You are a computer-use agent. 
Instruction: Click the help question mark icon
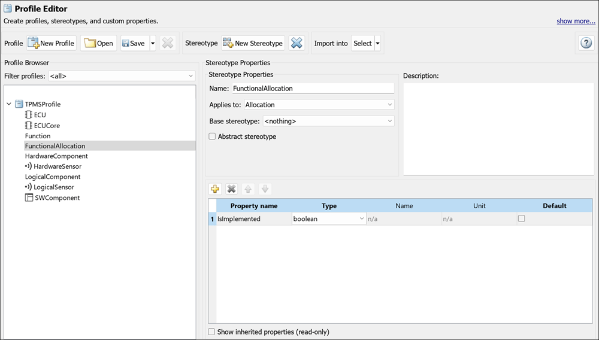click(585, 43)
